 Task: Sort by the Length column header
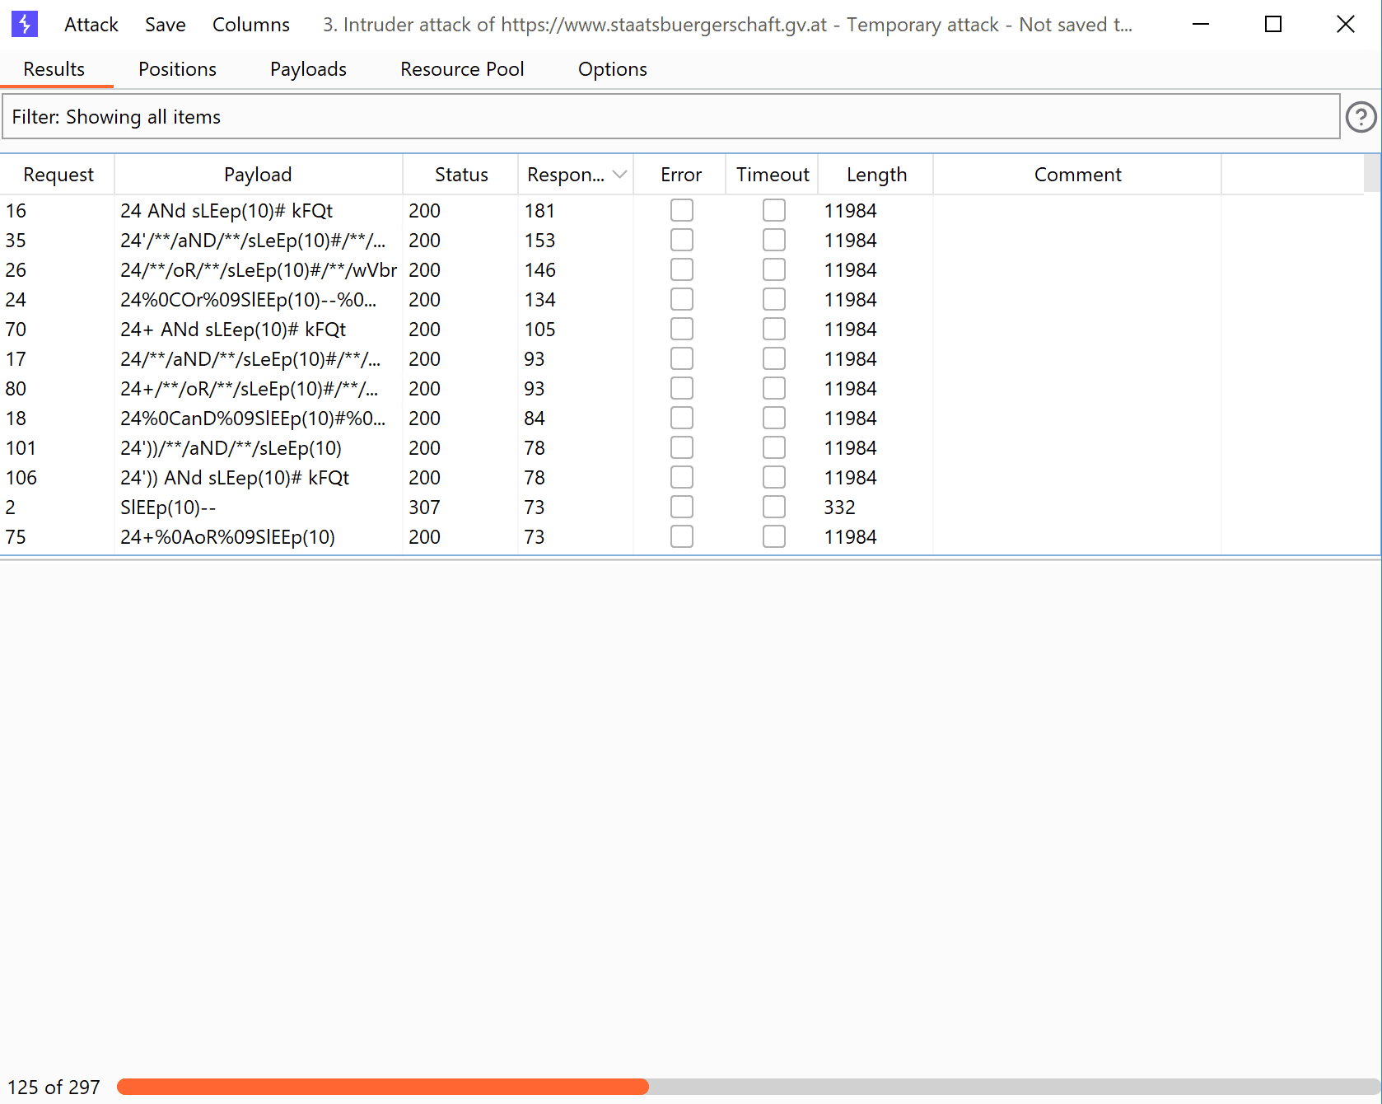tap(876, 175)
